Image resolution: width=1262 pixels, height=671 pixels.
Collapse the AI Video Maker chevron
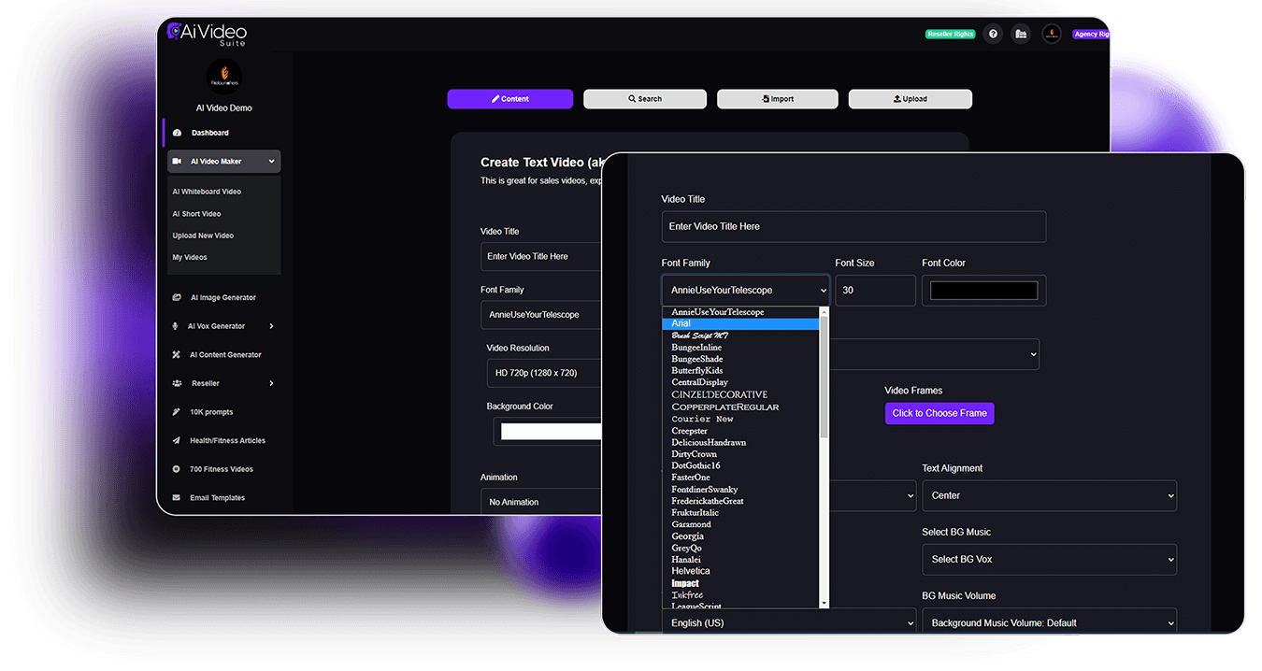click(x=271, y=162)
